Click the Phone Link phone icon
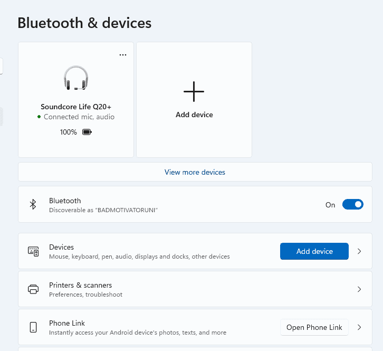The width and height of the screenshot is (383, 351). coord(33,327)
